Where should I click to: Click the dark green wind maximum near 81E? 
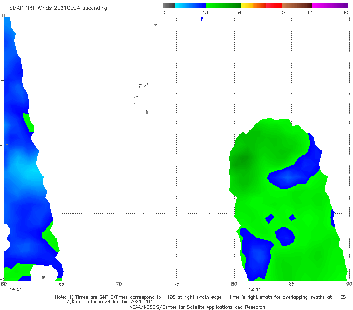click(244, 159)
